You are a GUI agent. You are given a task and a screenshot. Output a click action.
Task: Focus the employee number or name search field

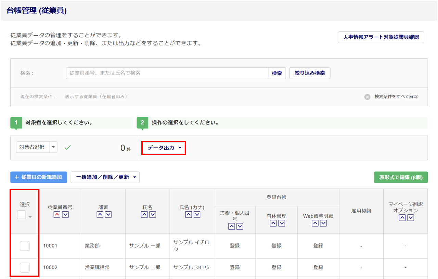coord(167,73)
